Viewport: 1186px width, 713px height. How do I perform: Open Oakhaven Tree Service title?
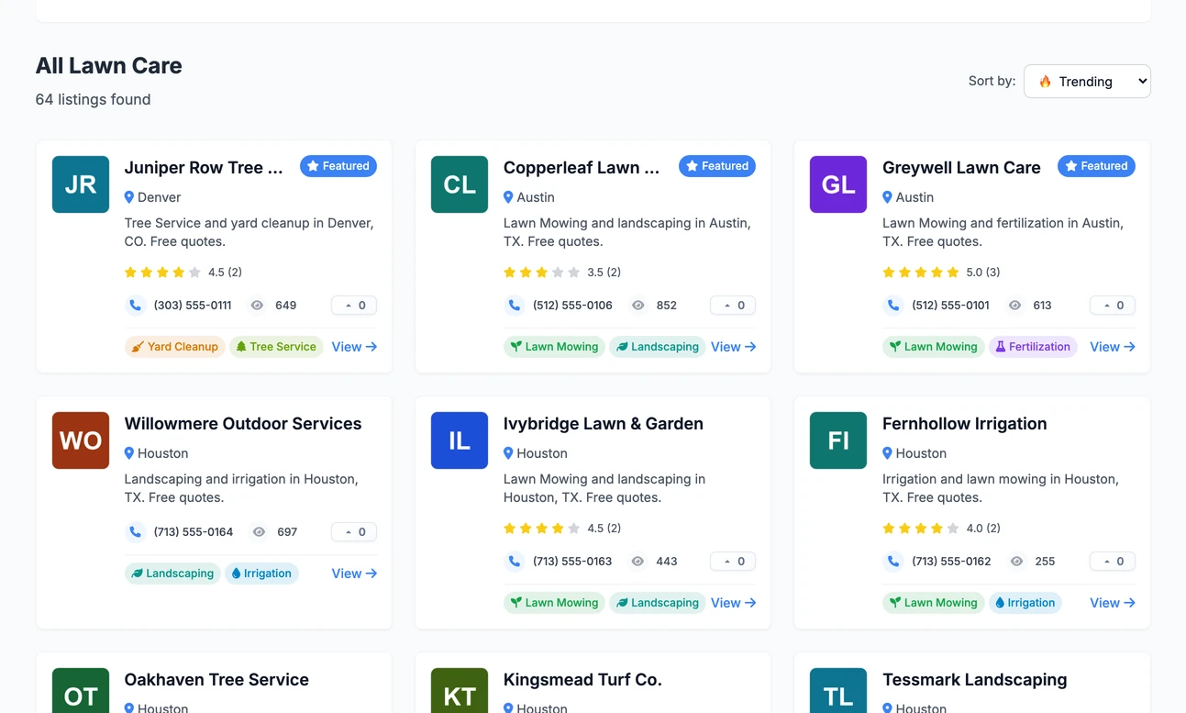[216, 680]
